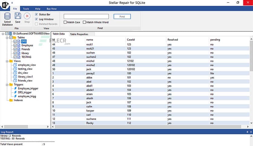
Task: Open the Buy Now tab
Action: tap(52, 9)
